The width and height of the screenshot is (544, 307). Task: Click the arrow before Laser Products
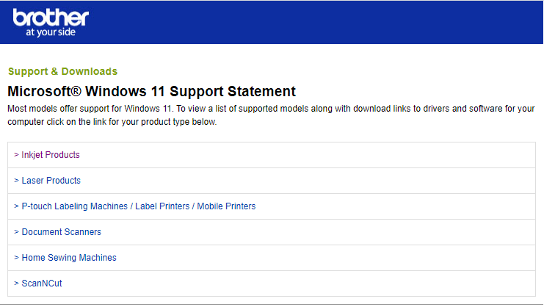click(16, 181)
